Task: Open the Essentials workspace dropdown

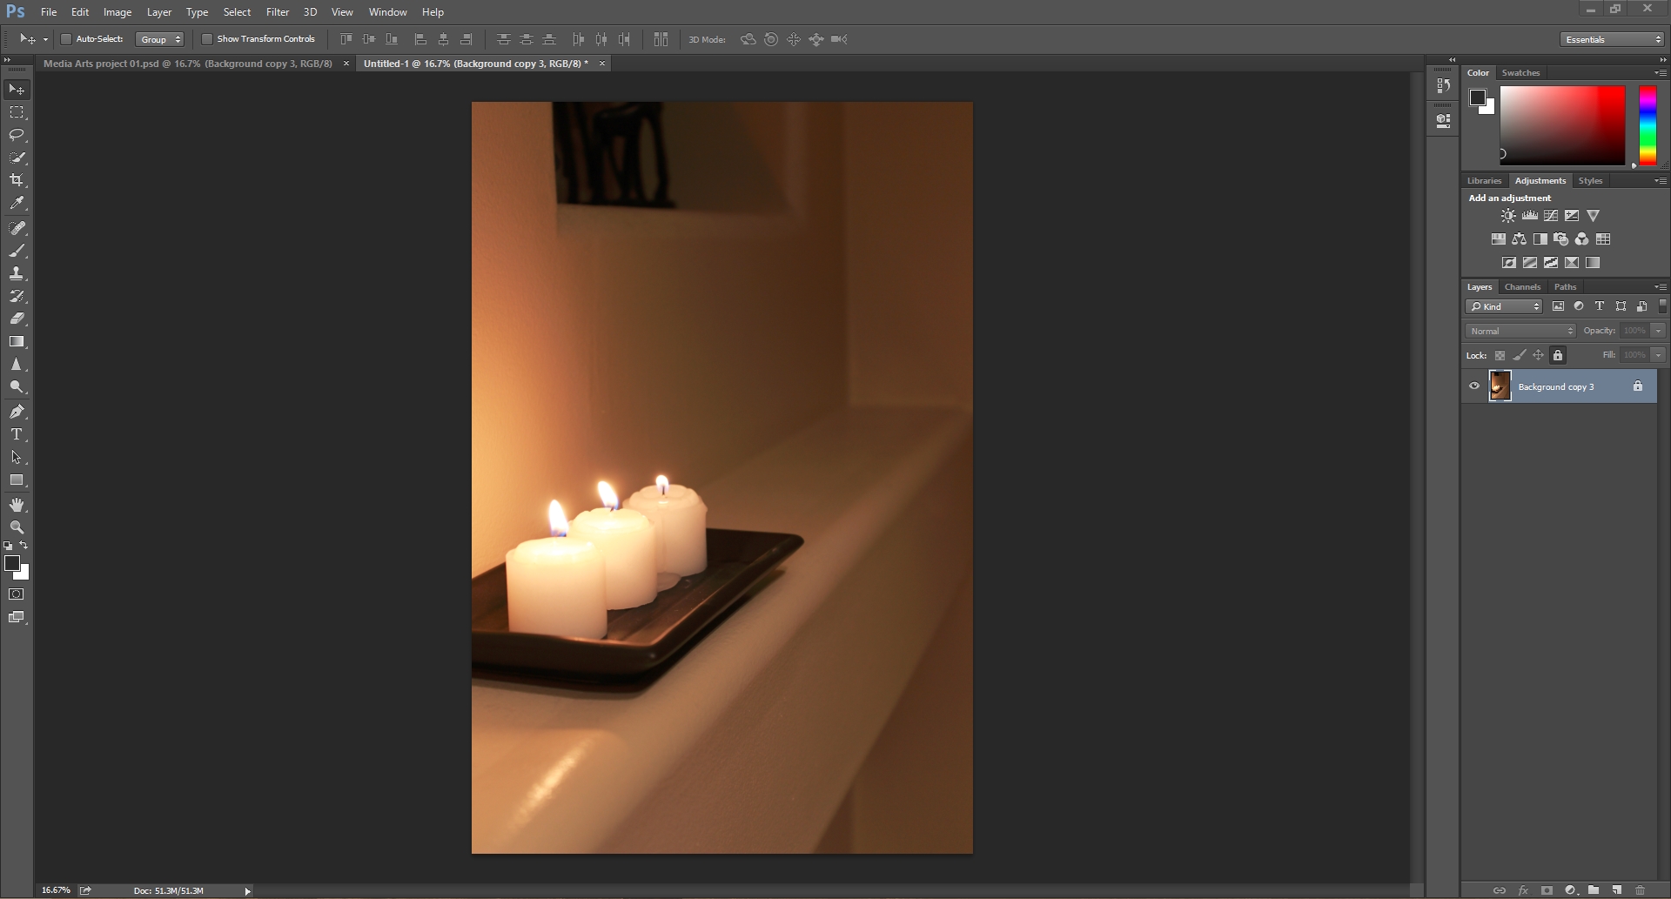Action: 1612,39
